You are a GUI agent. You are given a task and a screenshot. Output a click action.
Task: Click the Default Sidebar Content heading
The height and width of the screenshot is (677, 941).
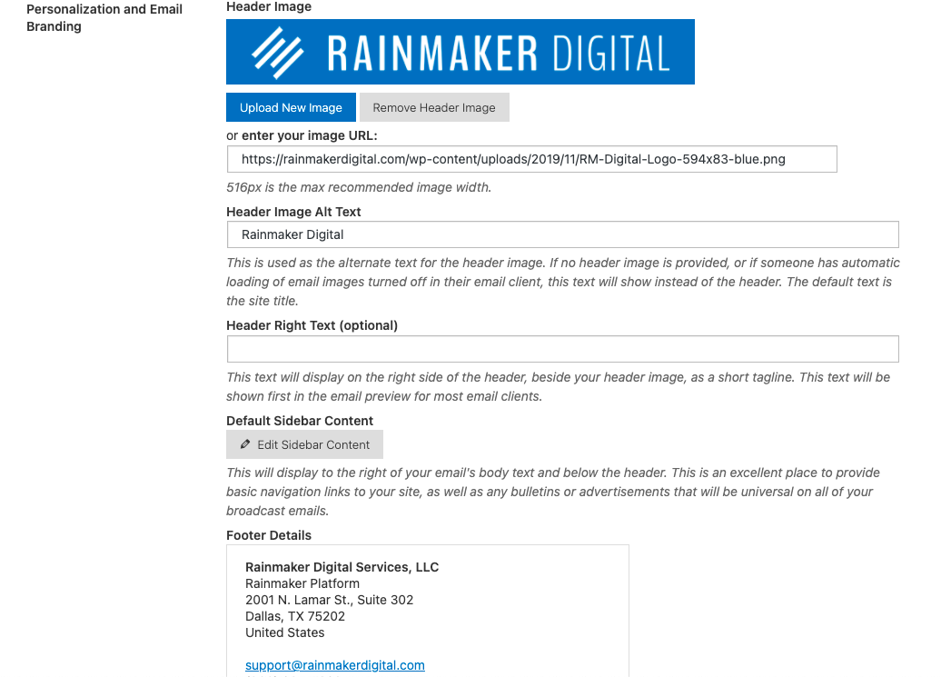tap(299, 421)
